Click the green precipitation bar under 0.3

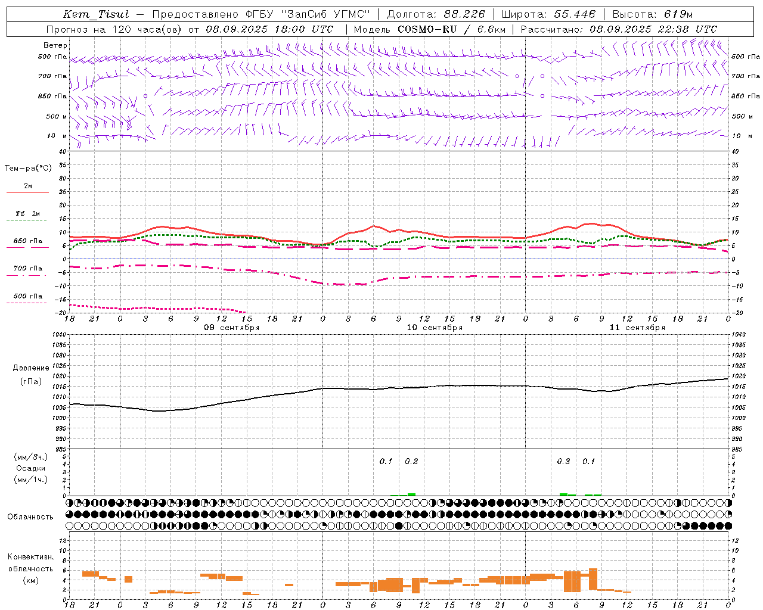[x=564, y=494]
